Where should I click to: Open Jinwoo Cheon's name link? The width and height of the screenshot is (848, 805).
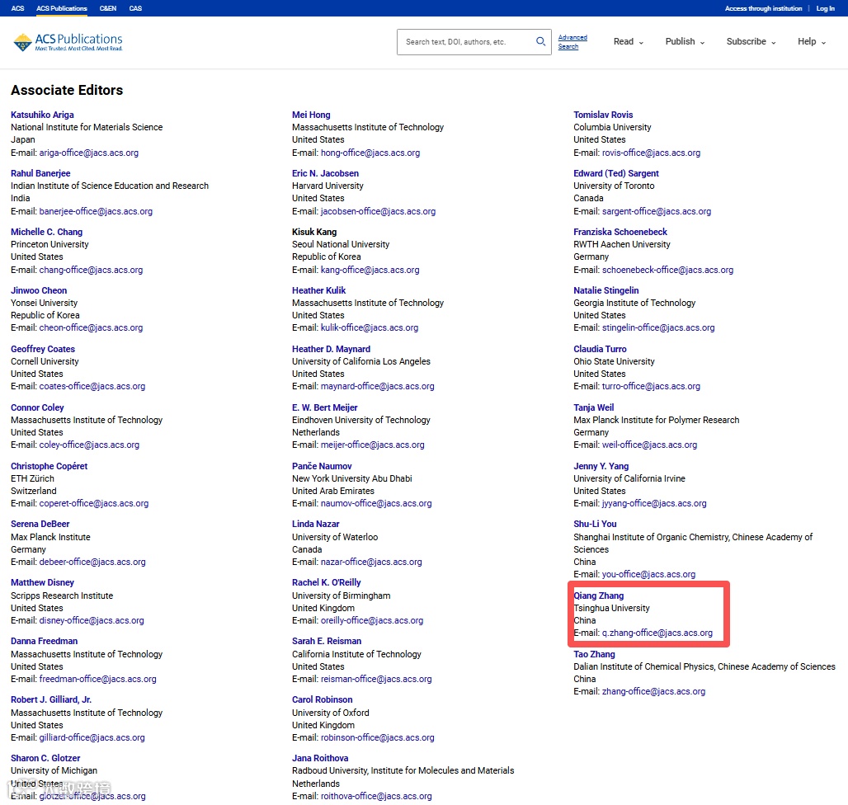(x=39, y=290)
